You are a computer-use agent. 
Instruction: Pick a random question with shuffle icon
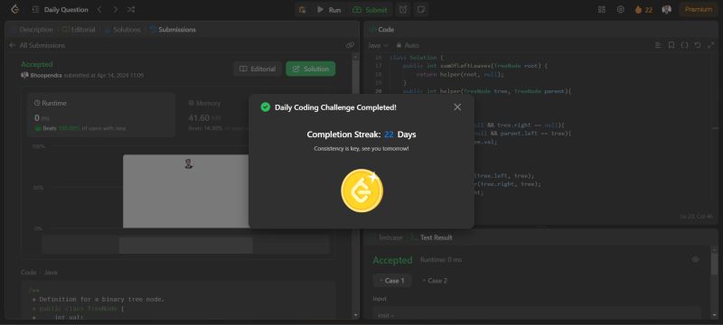click(131, 9)
